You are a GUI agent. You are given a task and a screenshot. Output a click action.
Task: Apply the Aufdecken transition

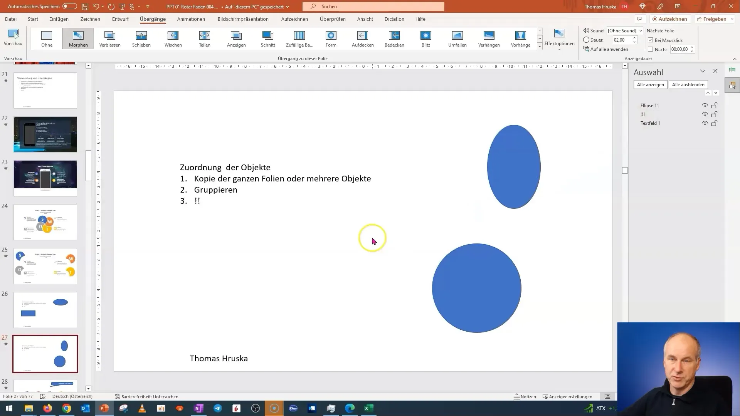pos(363,39)
